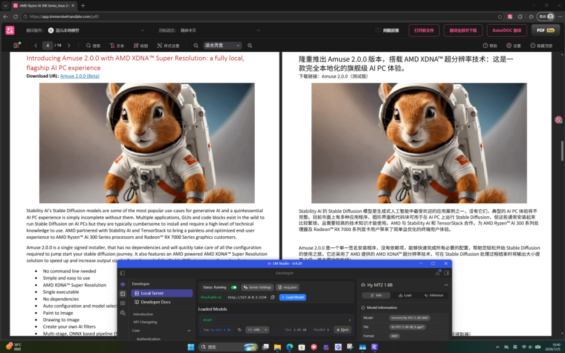Toggle LM Studio right panel icon
Image resolution: width=565 pixels, height=353 pixels.
tap(447, 273)
